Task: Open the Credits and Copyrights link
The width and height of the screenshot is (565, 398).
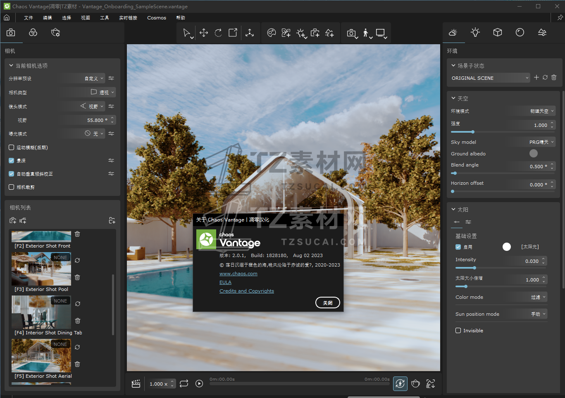Action: [x=247, y=291]
